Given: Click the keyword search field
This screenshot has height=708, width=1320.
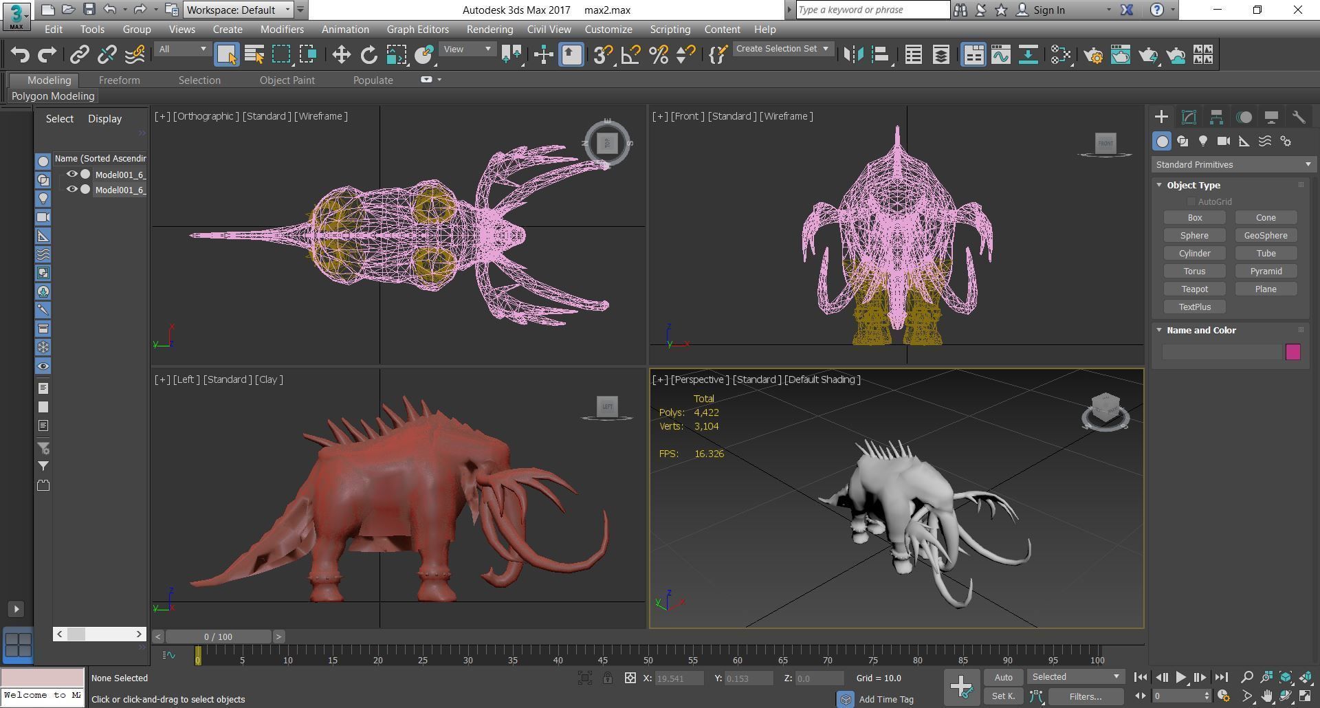Looking at the screenshot, I should 872,10.
